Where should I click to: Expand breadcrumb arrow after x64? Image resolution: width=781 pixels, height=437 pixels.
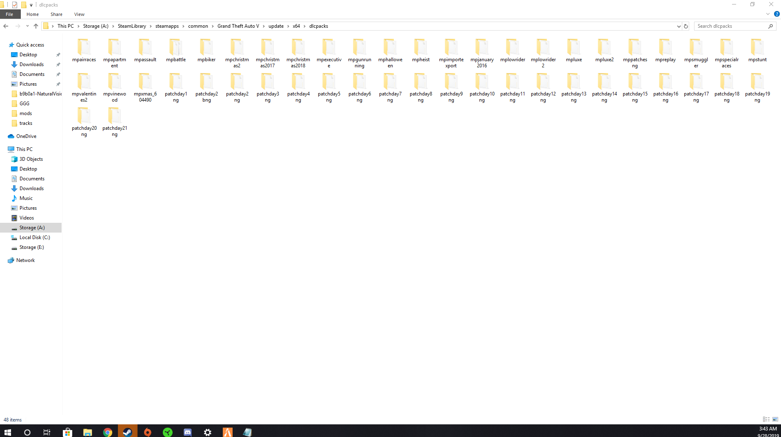[x=304, y=26]
